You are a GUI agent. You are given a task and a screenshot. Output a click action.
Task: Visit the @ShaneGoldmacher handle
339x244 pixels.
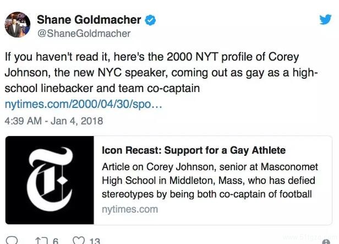pyautogui.click(x=84, y=34)
